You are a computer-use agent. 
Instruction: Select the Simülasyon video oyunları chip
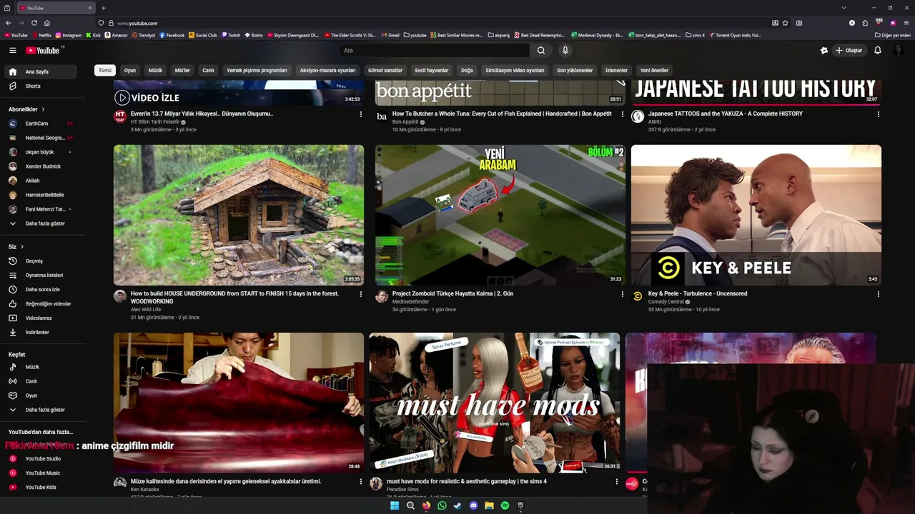(x=515, y=71)
